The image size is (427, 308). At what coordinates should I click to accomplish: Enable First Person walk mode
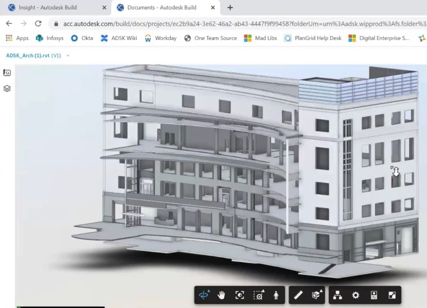276,295
